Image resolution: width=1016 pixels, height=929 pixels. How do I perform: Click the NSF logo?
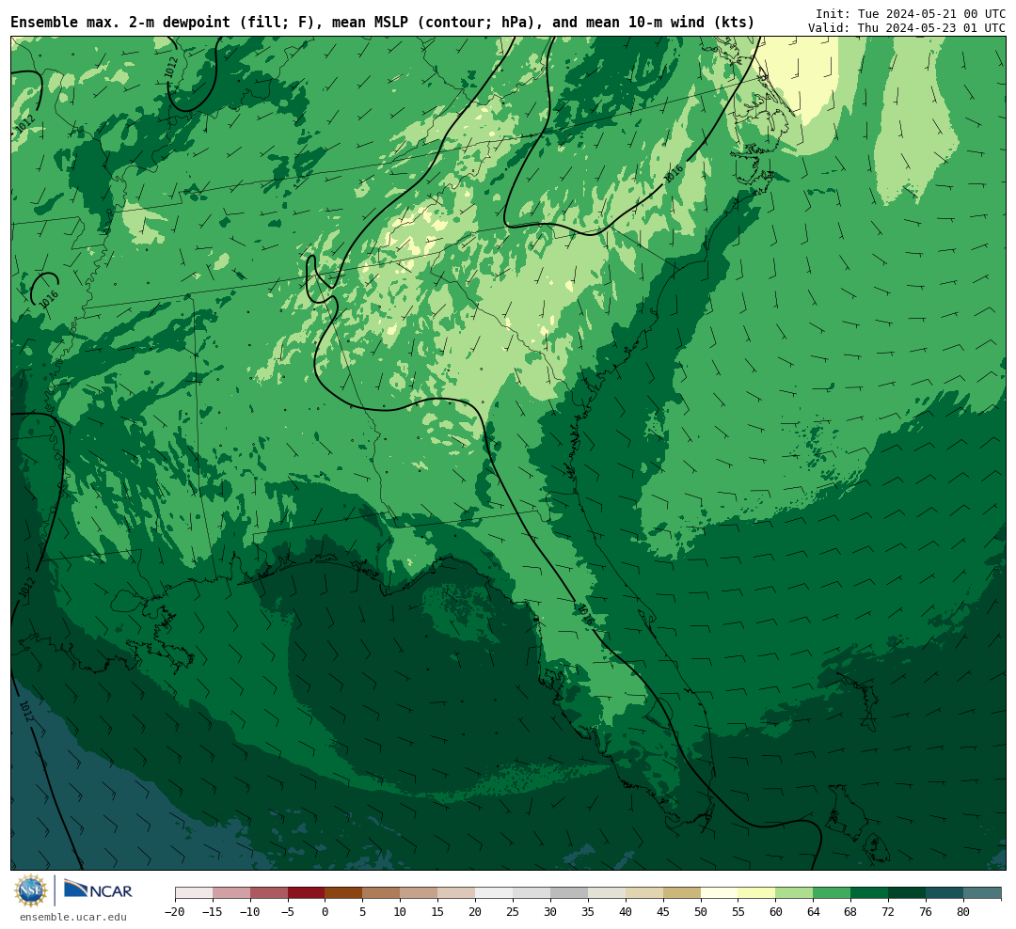[31, 890]
